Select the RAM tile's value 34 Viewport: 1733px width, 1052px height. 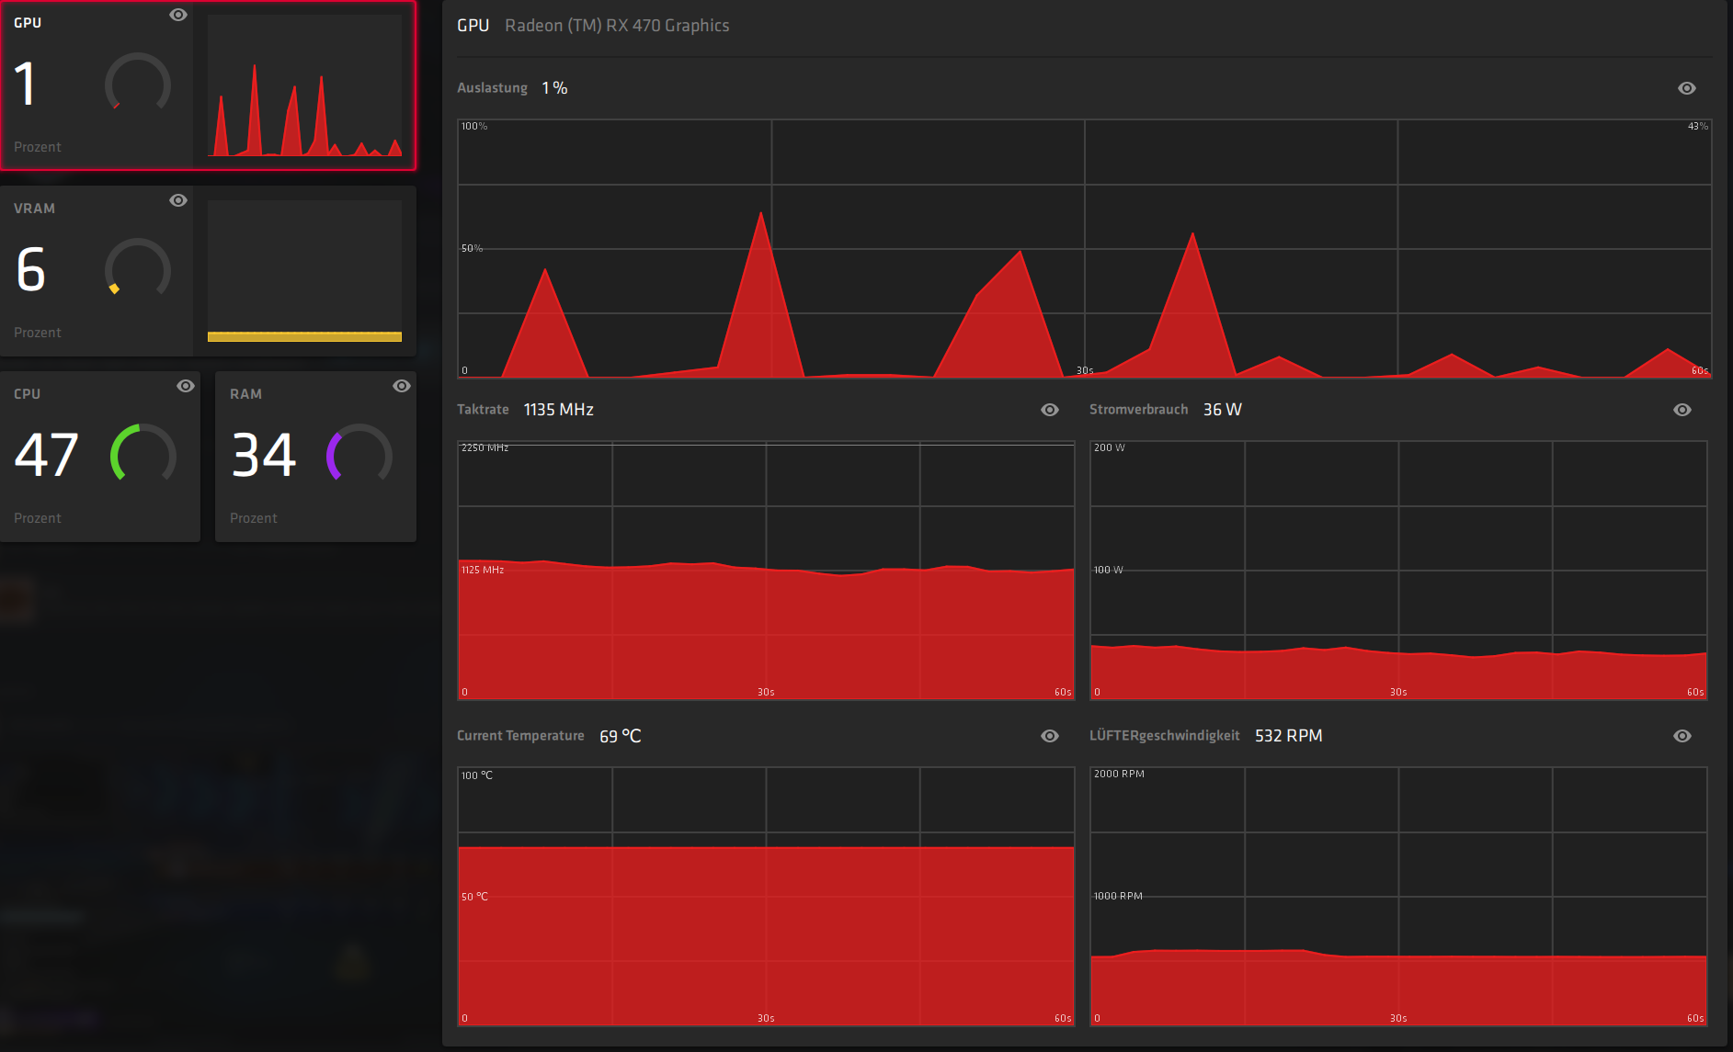point(264,455)
